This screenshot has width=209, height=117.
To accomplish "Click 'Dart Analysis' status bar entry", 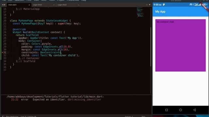I will coord(12,116).
